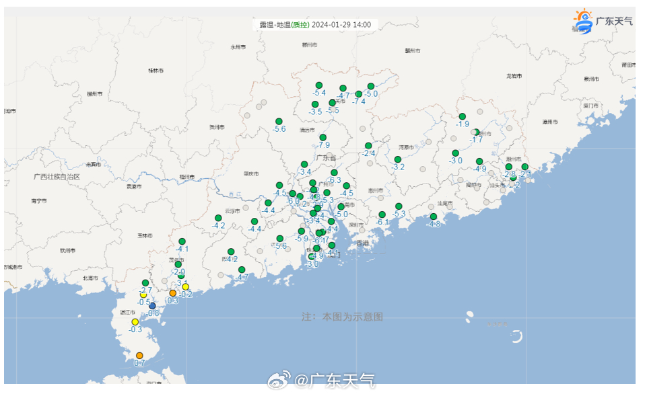Click the 北海市 city label
The width and height of the screenshot is (645, 396).
(90, 278)
